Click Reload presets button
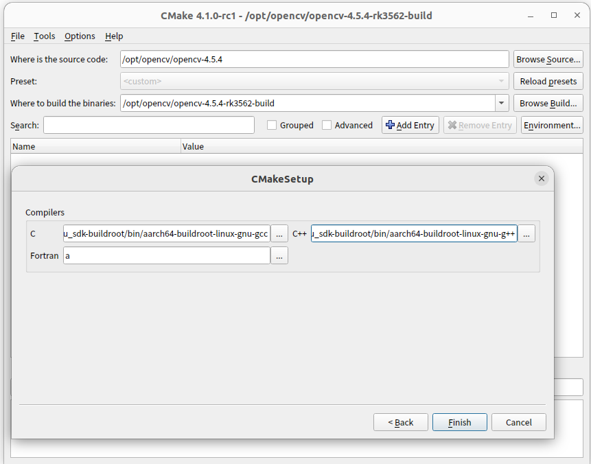591x464 pixels. 548,82
